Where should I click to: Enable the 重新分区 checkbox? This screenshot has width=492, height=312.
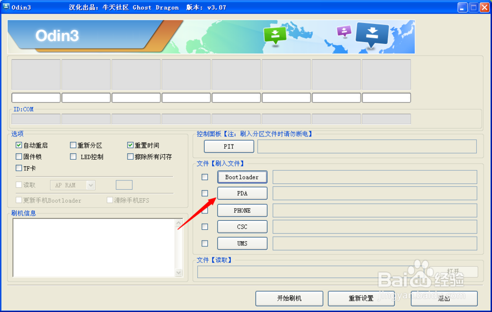[x=73, y=145]
